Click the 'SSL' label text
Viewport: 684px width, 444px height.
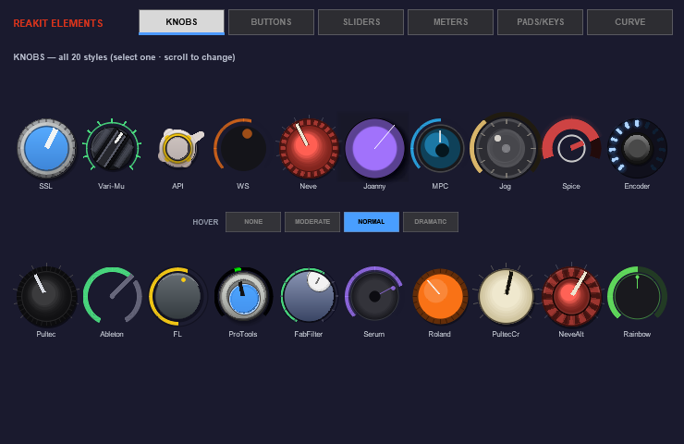point(46,186)
